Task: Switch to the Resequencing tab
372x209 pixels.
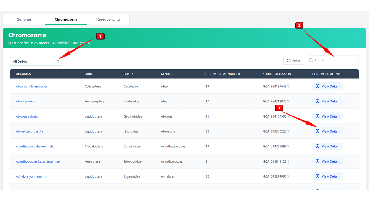Action: point(108,19)
